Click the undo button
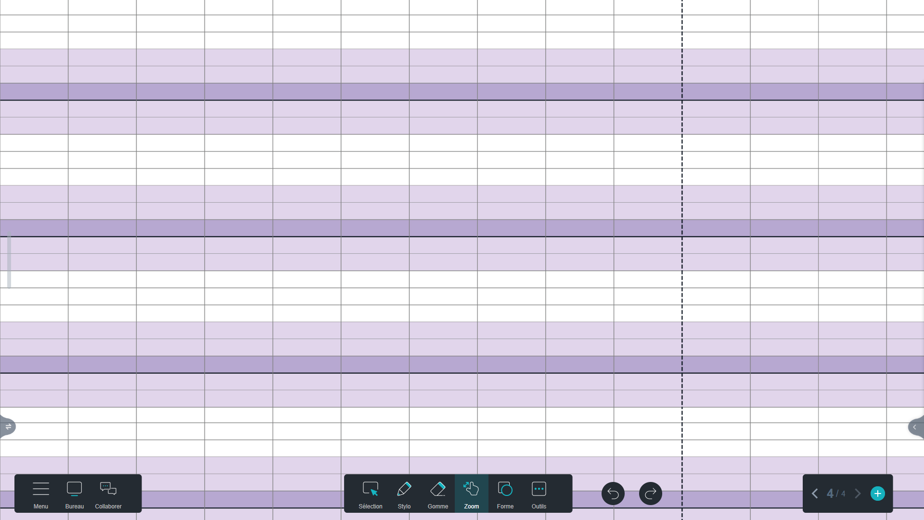The width and height of the screenshot is (924, 520). [613, 494]
